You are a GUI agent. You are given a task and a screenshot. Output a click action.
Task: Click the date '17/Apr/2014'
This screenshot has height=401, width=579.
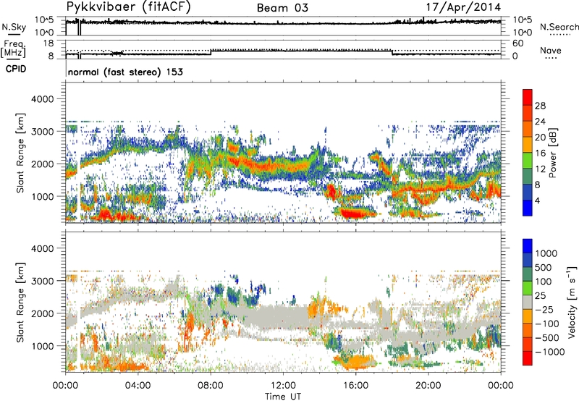pos(463,7)
